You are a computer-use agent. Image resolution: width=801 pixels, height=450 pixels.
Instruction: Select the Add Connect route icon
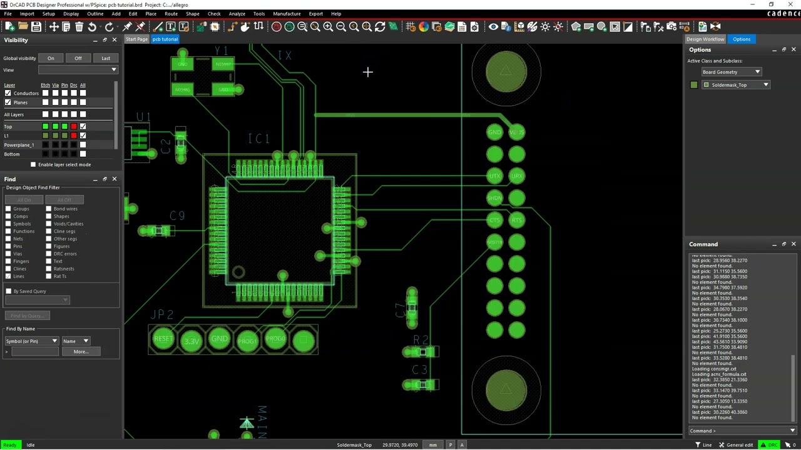232,27
